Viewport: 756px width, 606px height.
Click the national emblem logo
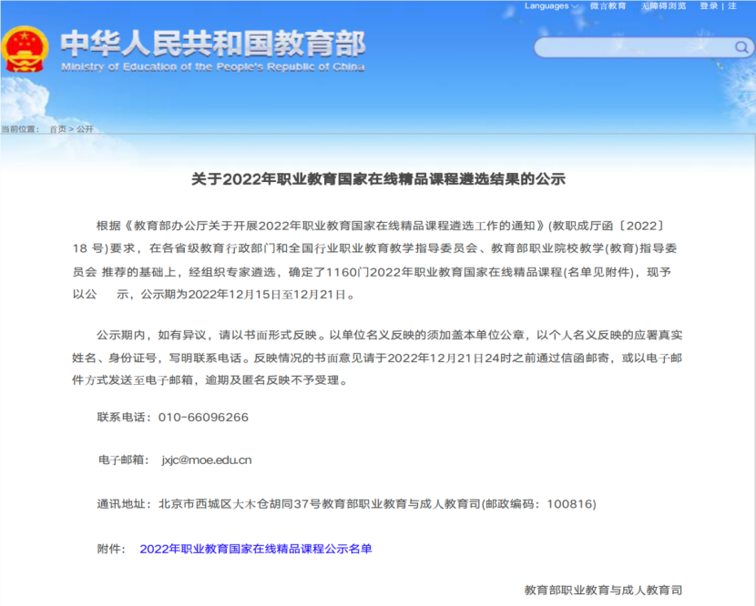tap(26, 49)
